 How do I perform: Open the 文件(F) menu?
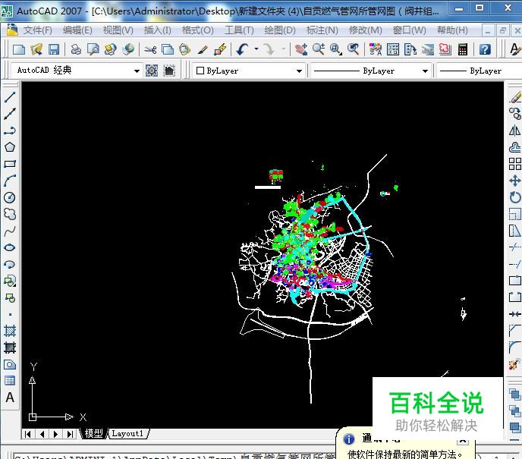click(x=37, y=30)
